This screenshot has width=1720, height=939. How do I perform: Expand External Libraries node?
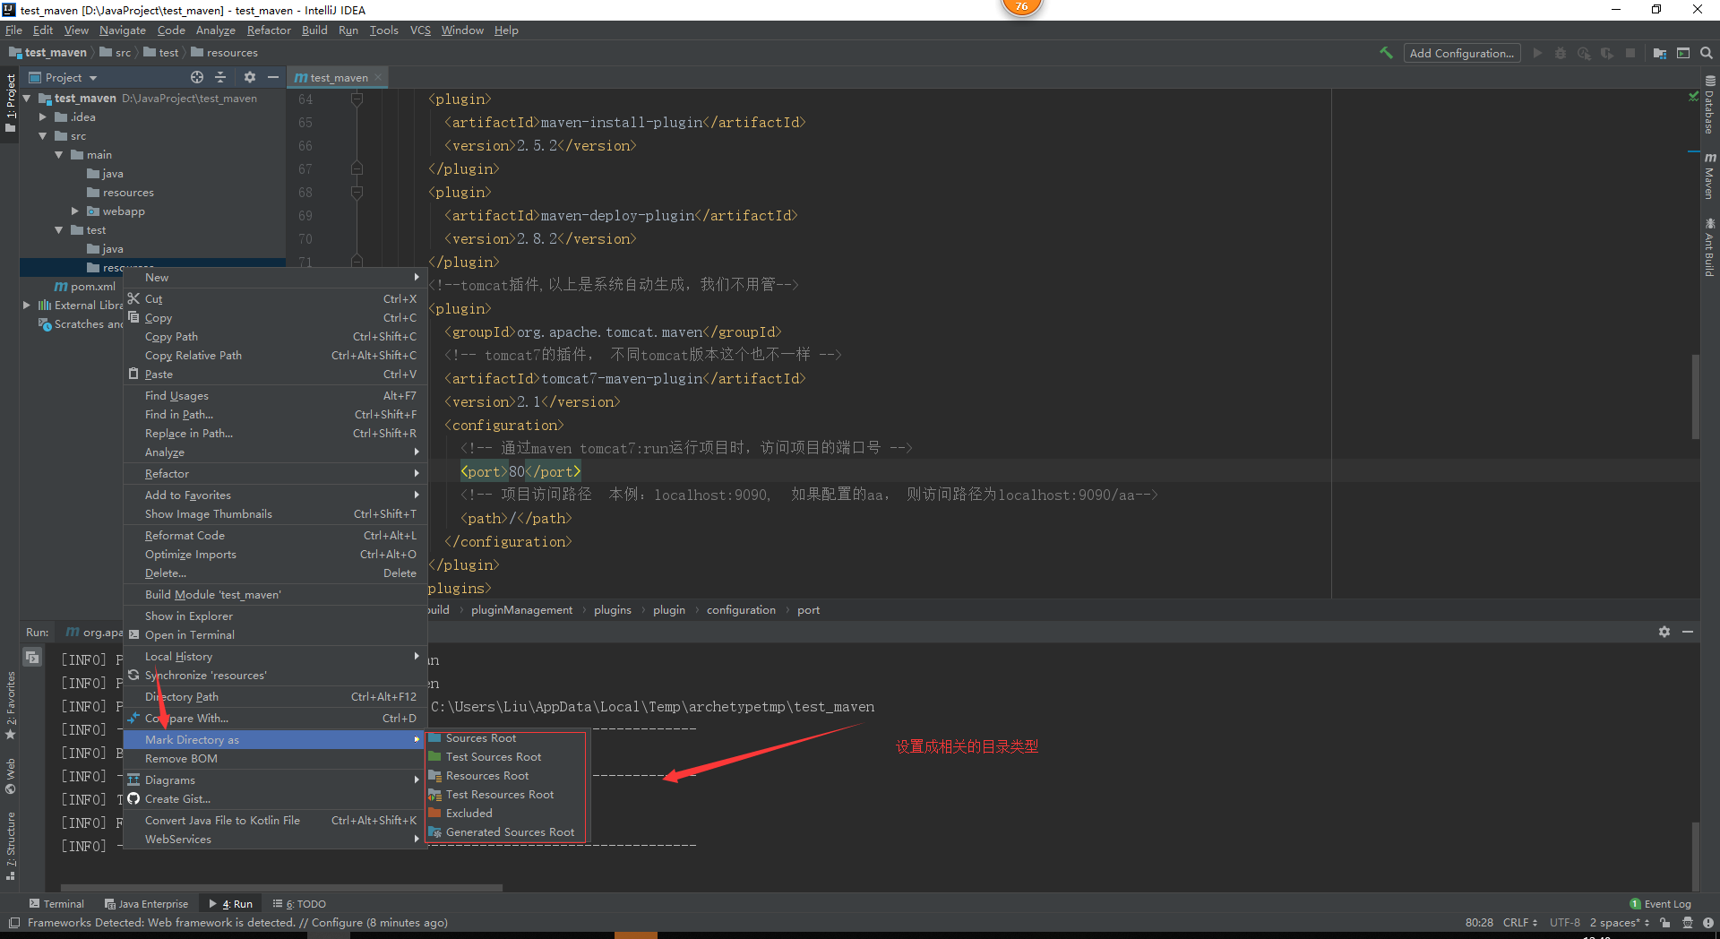[x=27, y=306]
